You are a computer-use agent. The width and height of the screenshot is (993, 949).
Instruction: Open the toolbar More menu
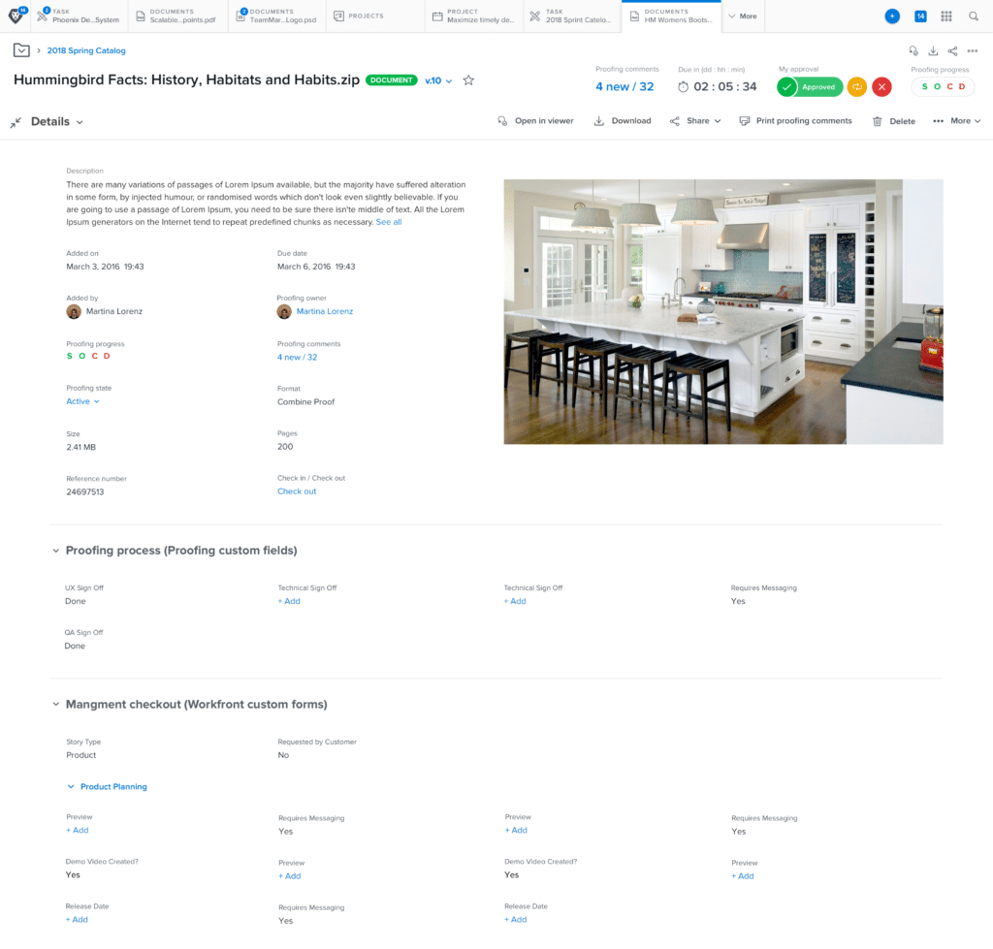(x=957, y=121)
